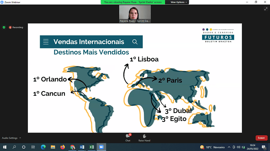Open the weather widget showing 18°C Nevoeiro
This screenshot has height=151, width=270.
[x=212, y=147]
